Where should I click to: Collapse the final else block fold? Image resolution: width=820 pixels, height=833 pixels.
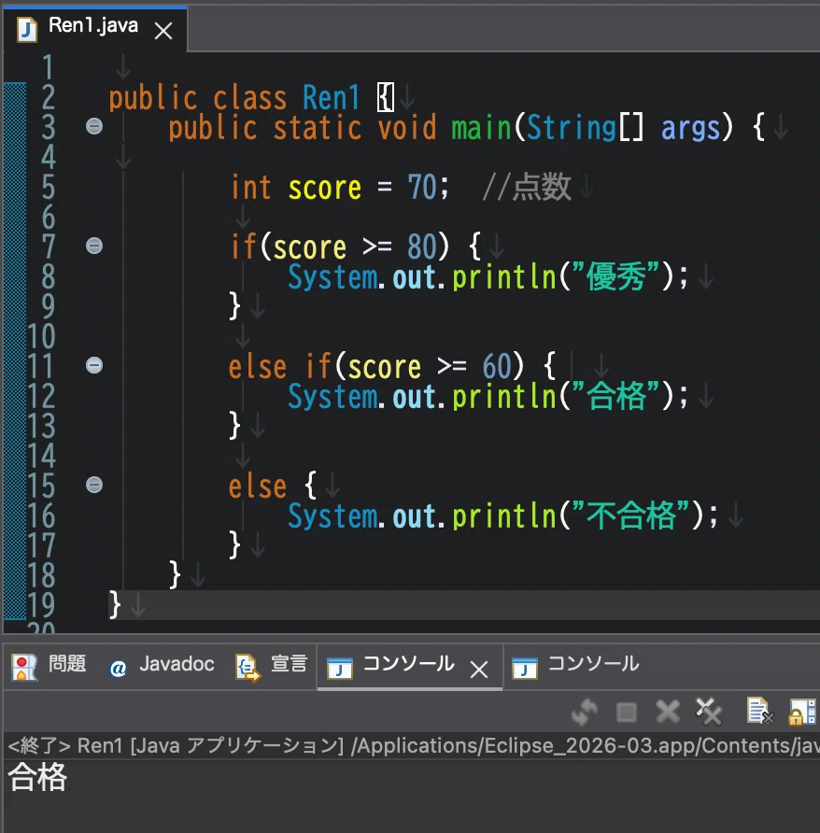click(94, 485)
